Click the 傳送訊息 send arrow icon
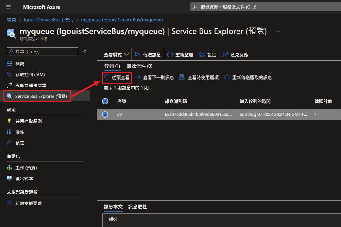341x227 pixels. pos(137,54)
